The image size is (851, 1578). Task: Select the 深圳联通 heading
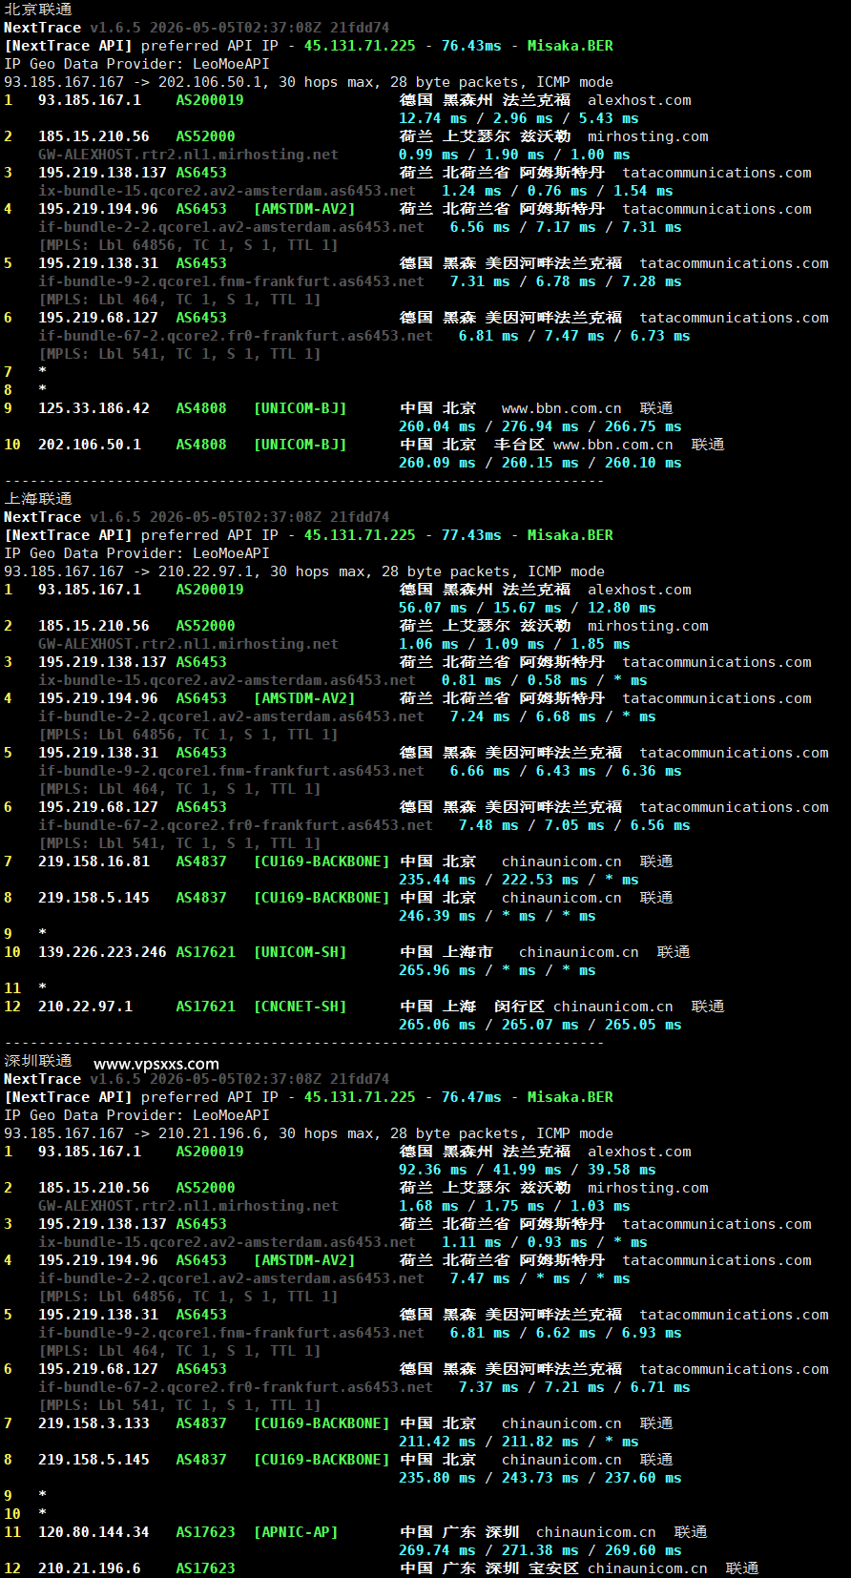click(x=38, y=1060)
